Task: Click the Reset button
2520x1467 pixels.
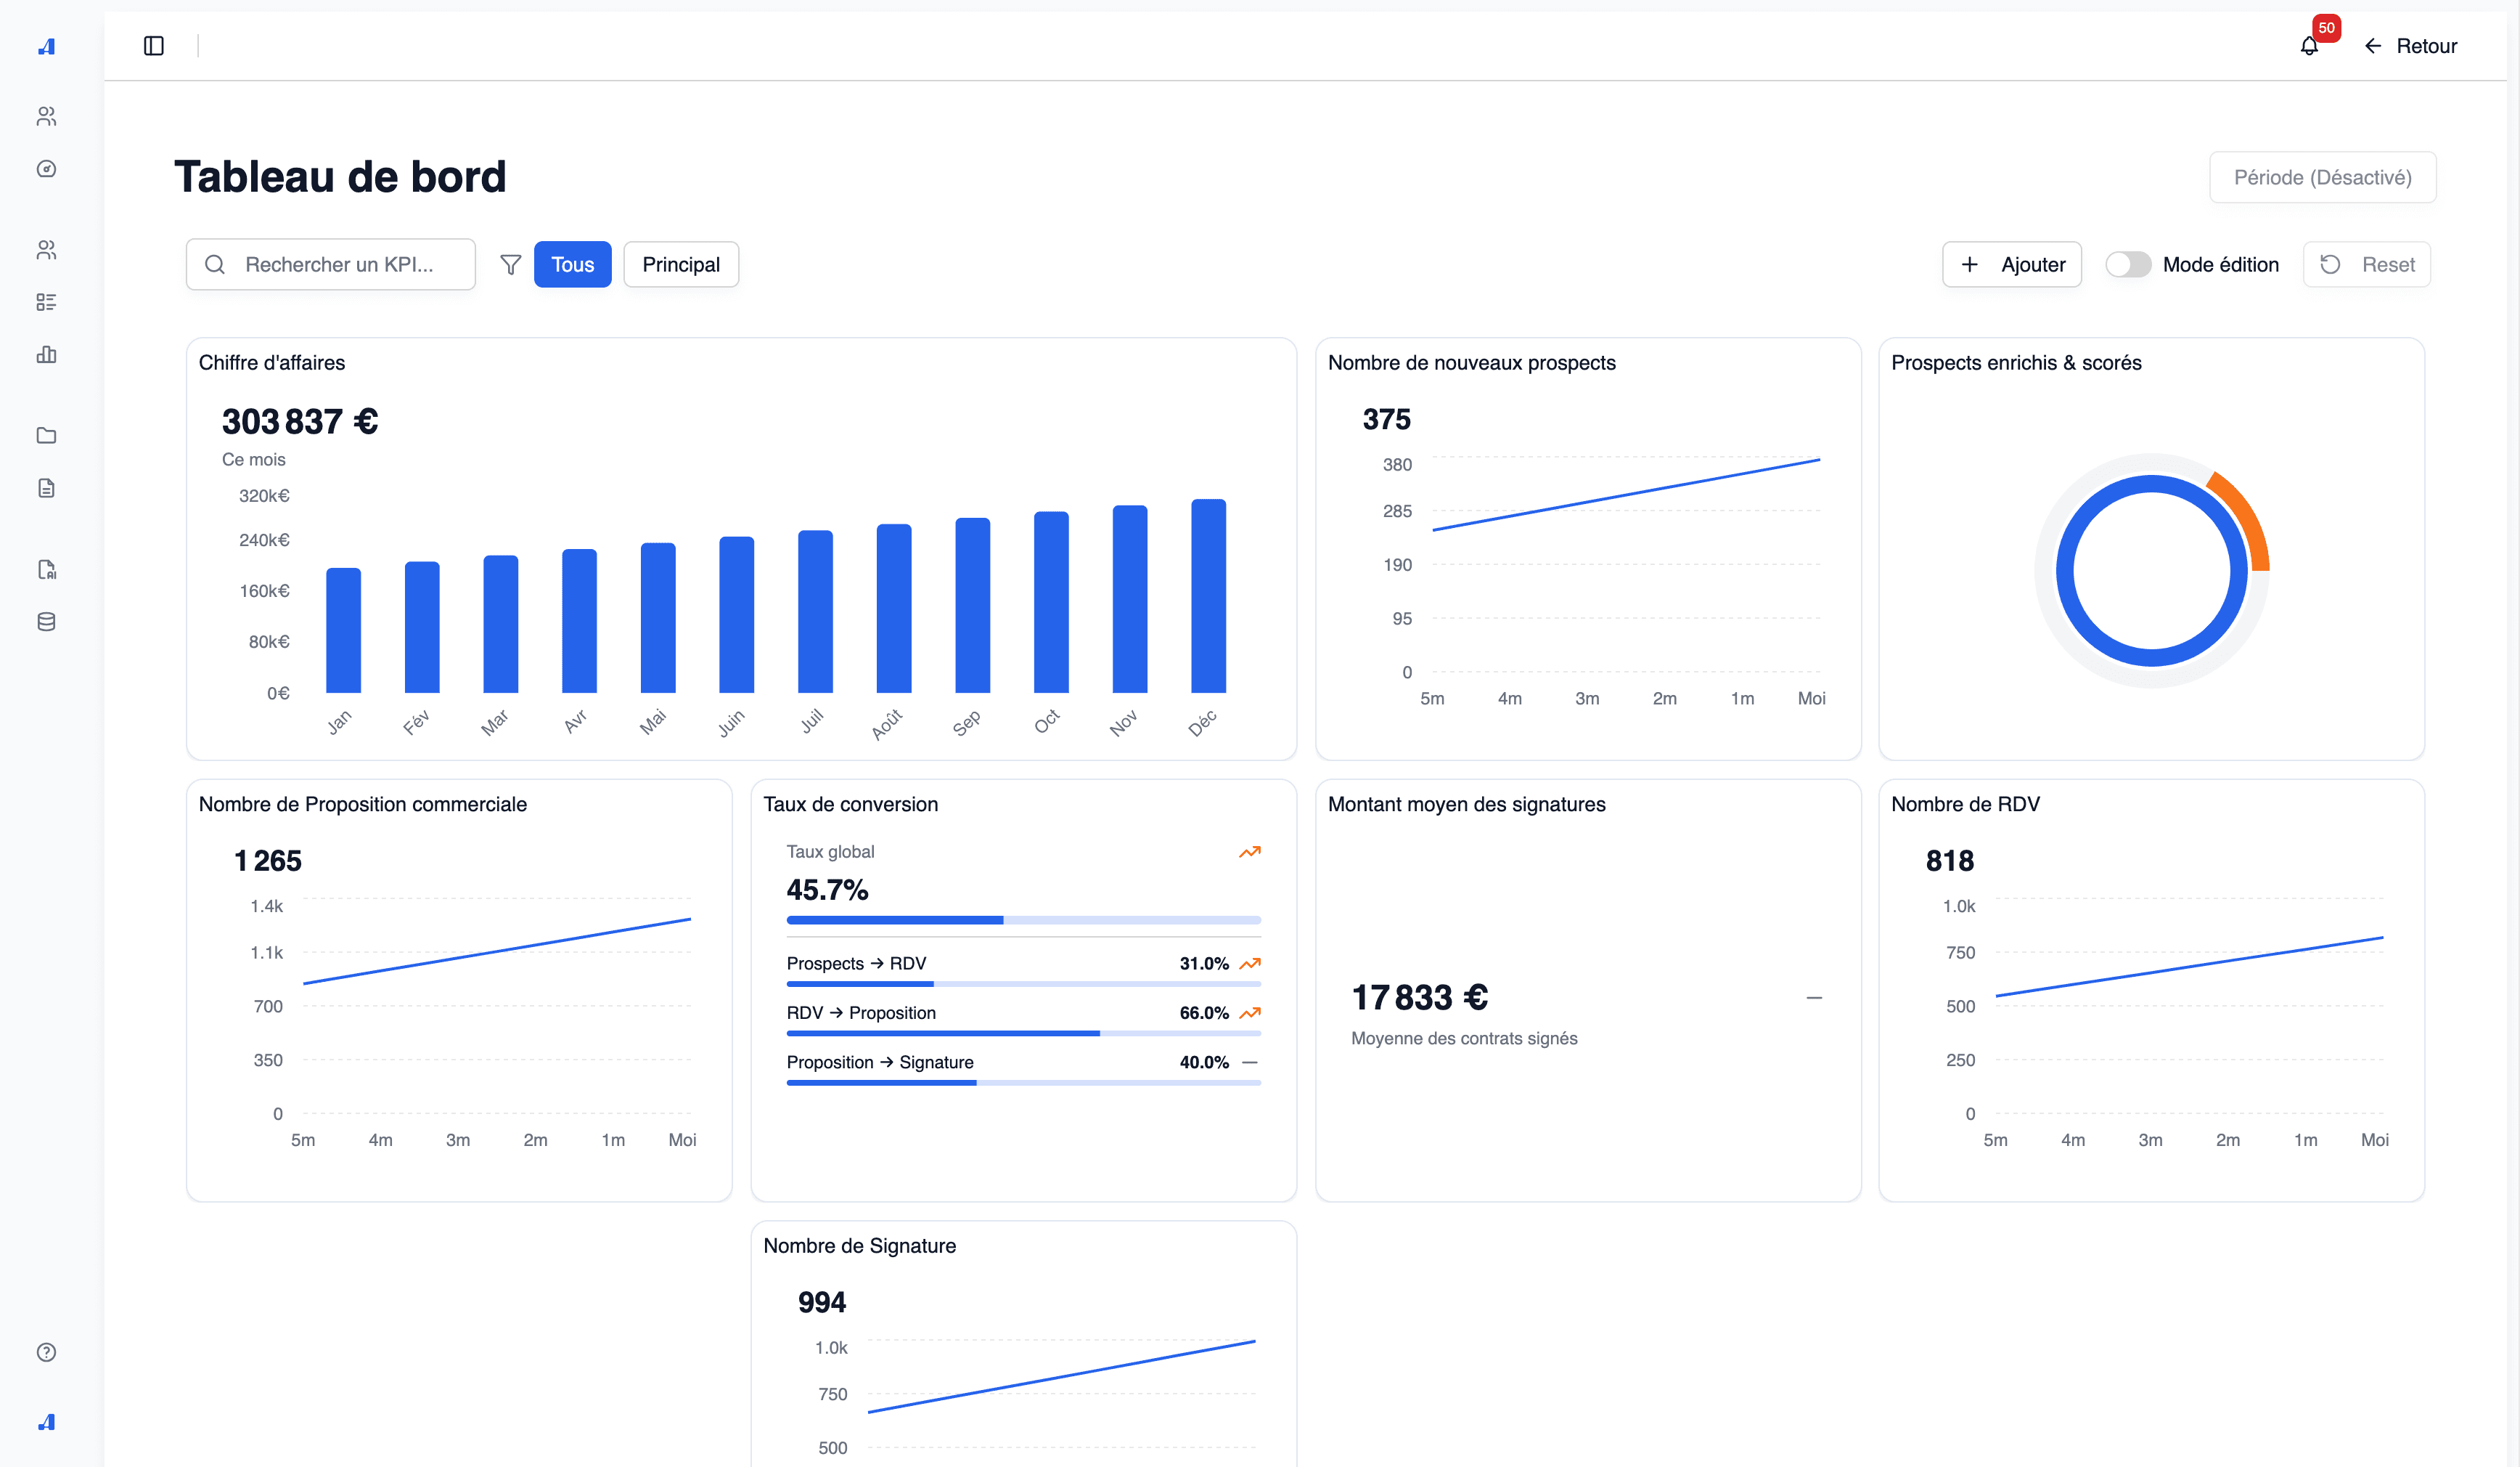Action: click(2367, 264)
